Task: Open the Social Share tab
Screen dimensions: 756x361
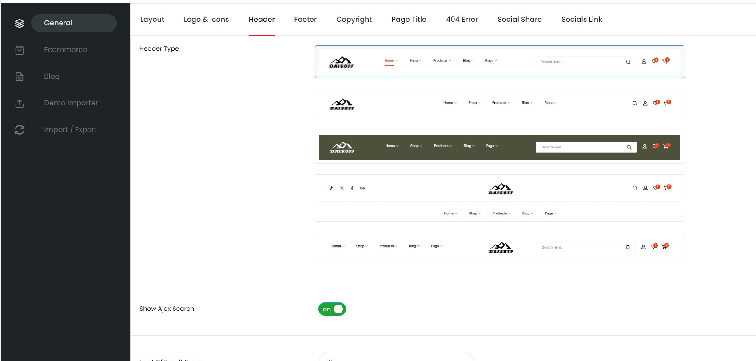Action: 519,20
